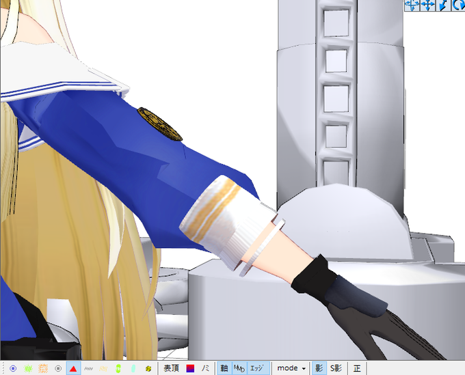Click the 表頂 button in bottom toolbar
465x375 pixels.
[172, 368]
